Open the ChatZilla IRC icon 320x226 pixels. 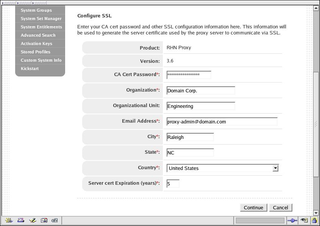(x=55, y=220)
